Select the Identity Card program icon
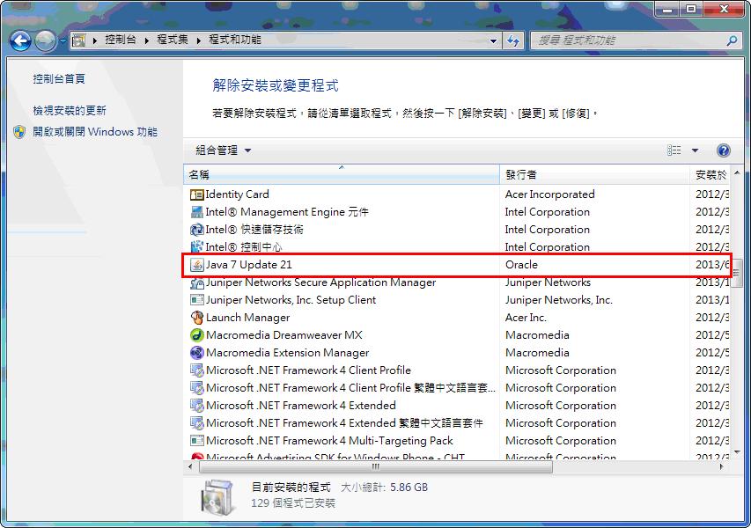 pos(197,194)
